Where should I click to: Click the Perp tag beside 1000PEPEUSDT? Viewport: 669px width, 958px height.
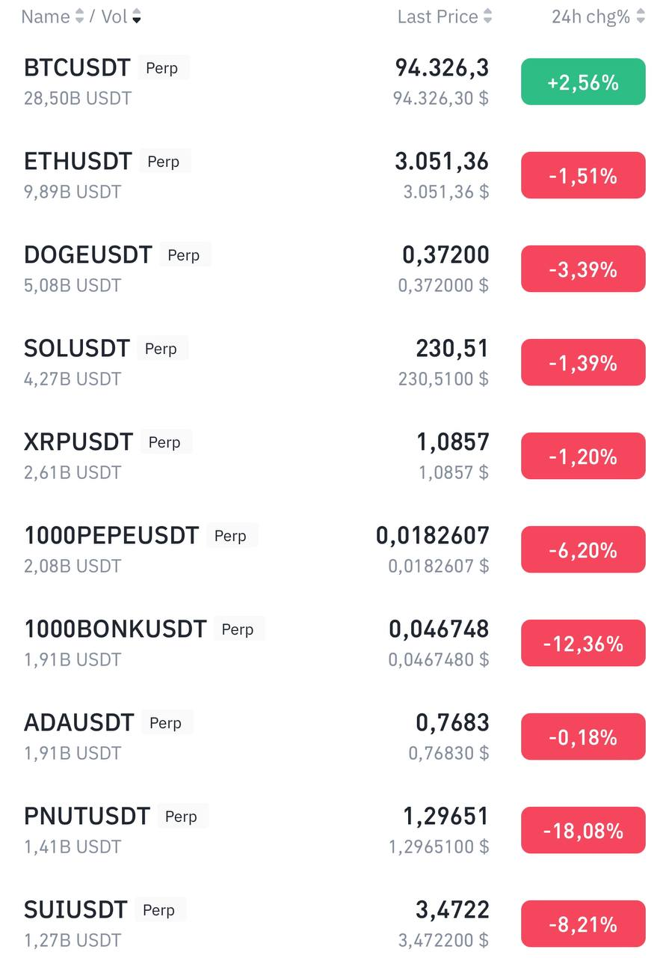[230, 536]
